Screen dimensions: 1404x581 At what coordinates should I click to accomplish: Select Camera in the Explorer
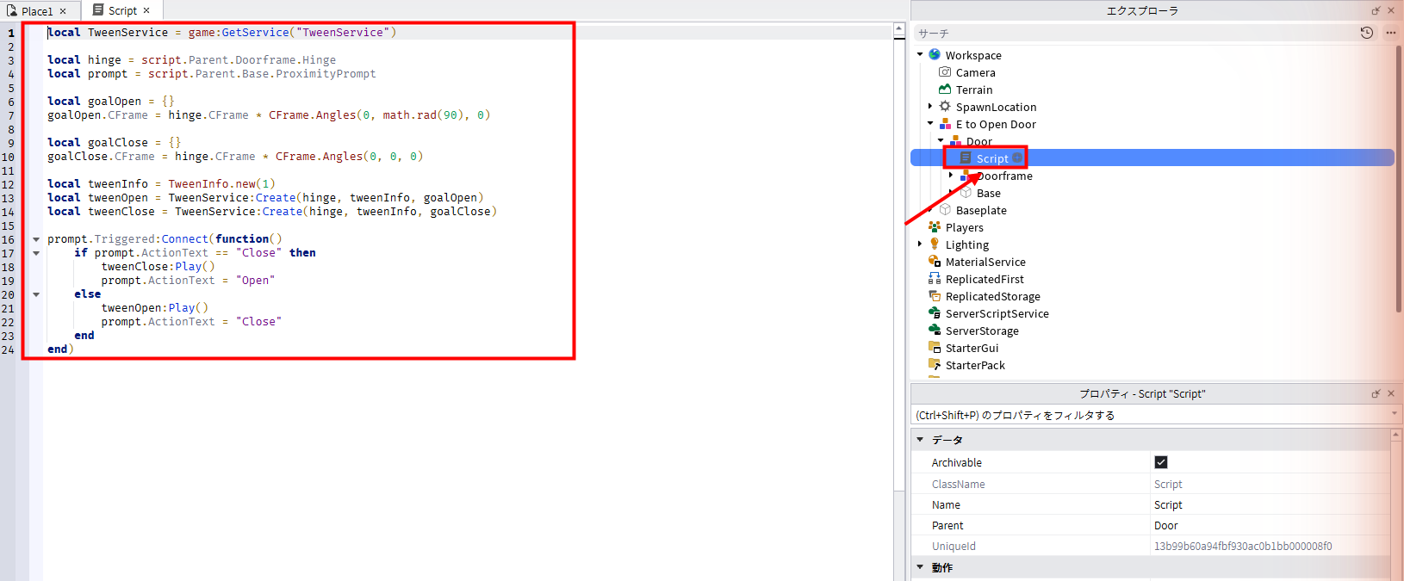(975, 72)
